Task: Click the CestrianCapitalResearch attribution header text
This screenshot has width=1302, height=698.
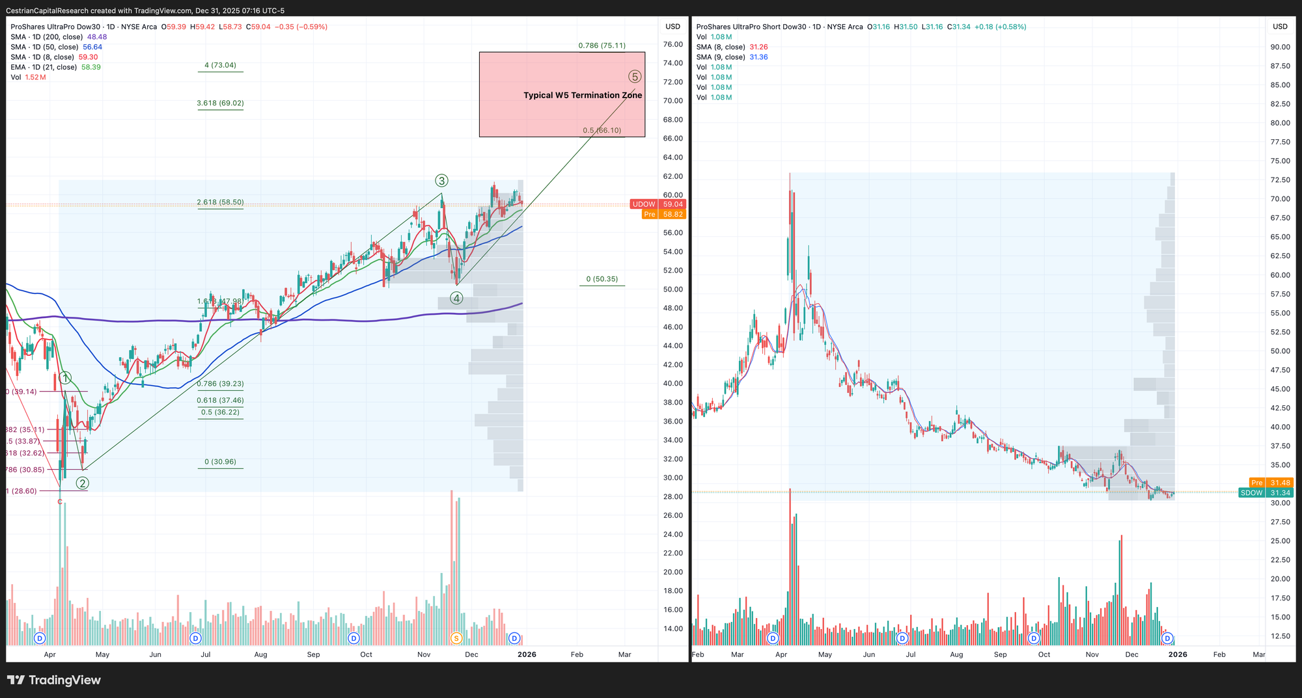Action: [x=145, y=10]
